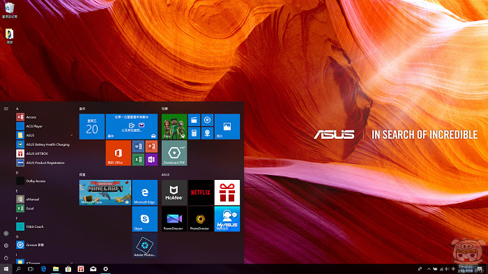488x274 pixels.
Task: Launch PowerDirector tile
Action: (174, 219)
